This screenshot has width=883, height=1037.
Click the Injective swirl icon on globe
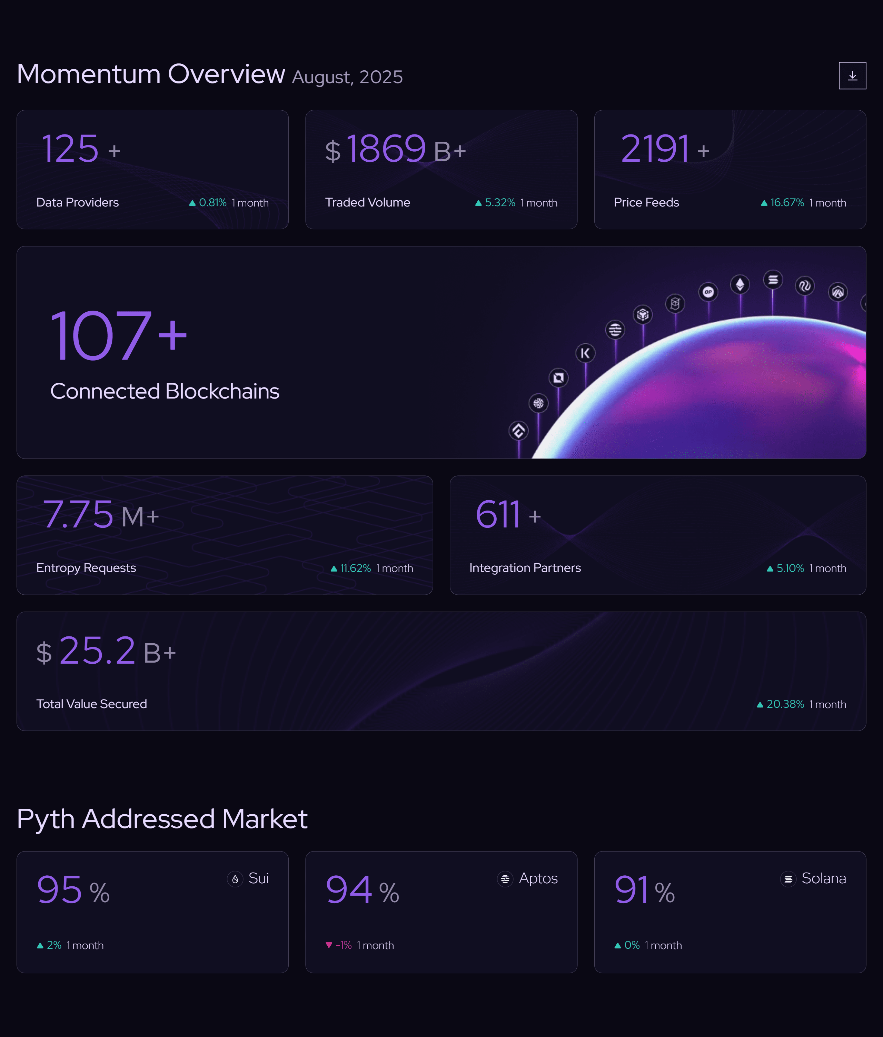(x=804, y=286)
